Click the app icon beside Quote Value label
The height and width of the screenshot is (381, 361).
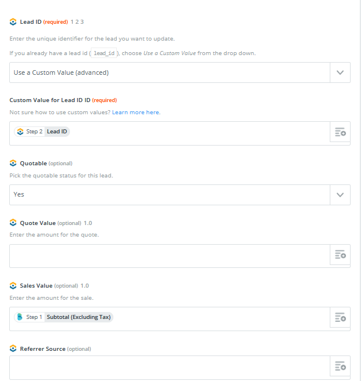[x=13, y=223]
